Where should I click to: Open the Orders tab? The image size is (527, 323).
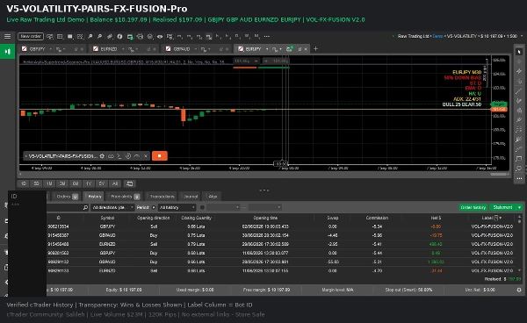coord(67,197)
